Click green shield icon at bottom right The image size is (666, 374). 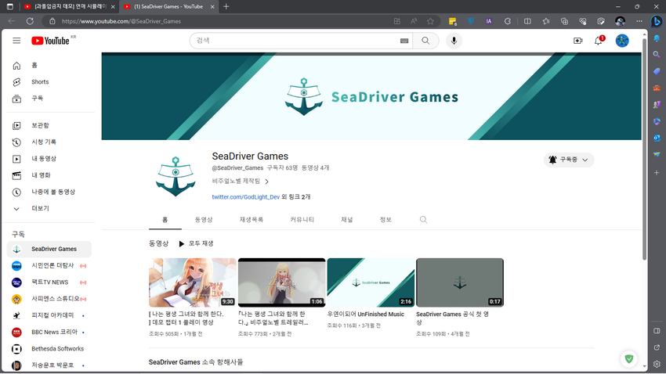click(629, 358)
